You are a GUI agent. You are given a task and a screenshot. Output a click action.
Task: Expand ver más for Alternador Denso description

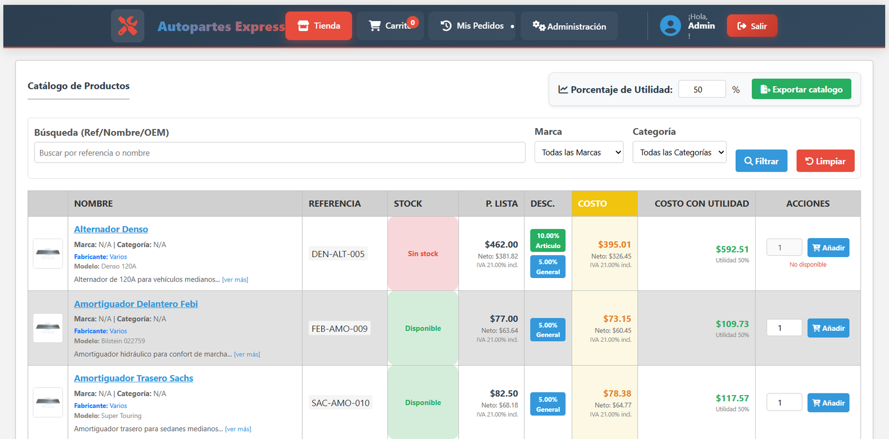235,280
